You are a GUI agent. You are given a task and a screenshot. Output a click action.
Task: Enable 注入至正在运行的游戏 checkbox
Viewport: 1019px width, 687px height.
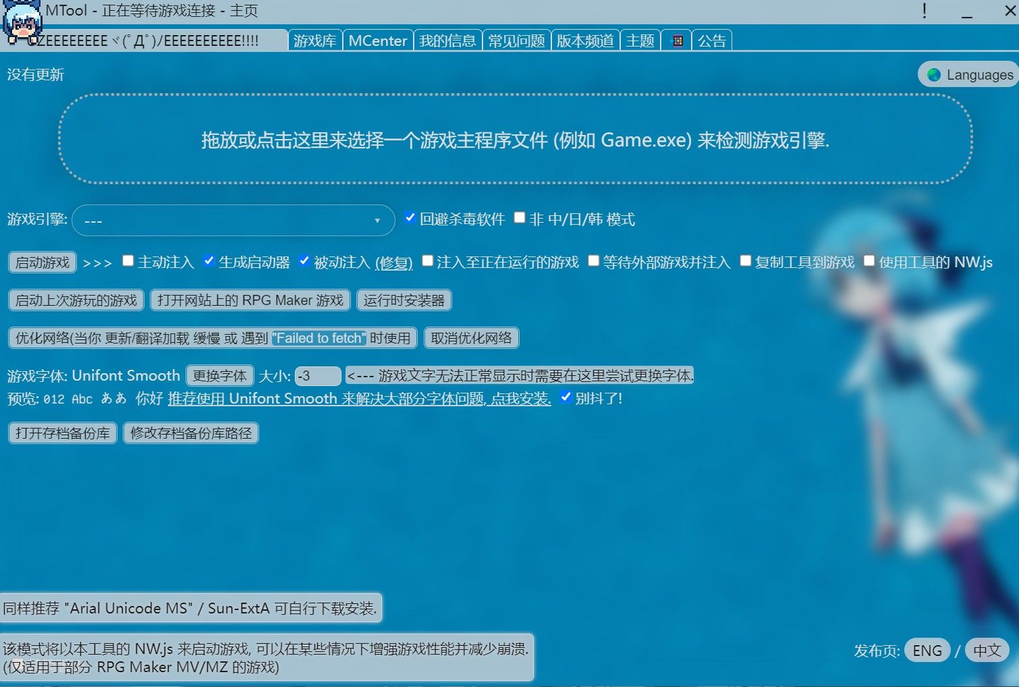[x=427, y=260]
